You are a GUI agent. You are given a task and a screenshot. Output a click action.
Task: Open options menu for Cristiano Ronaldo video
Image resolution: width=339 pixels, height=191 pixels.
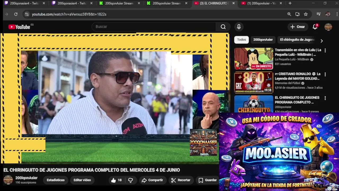coord(325,75)
